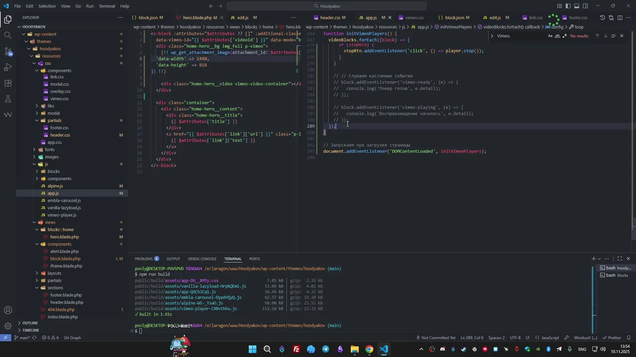The image size is (636, 357).
Task: Select bash blocks terminal in list
Action: [x=616, y=275]
